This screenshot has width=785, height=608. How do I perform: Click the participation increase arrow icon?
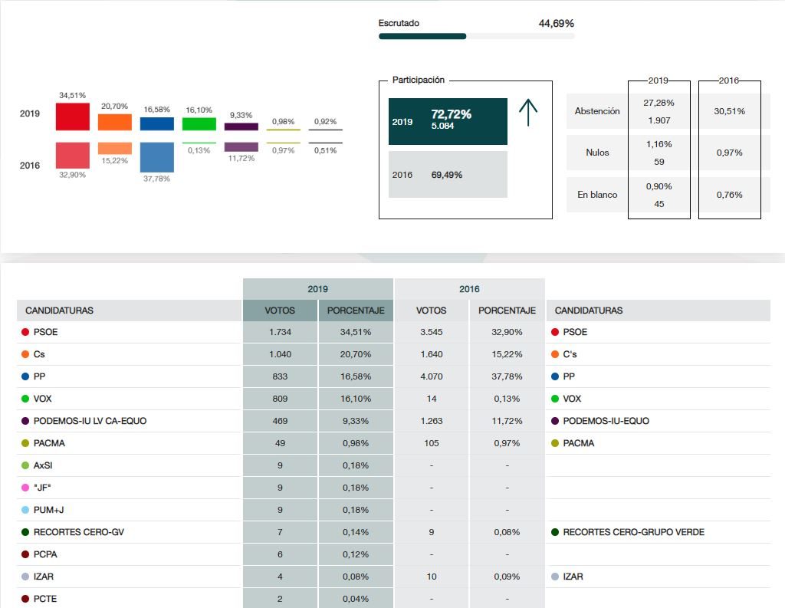pos(528,113)
